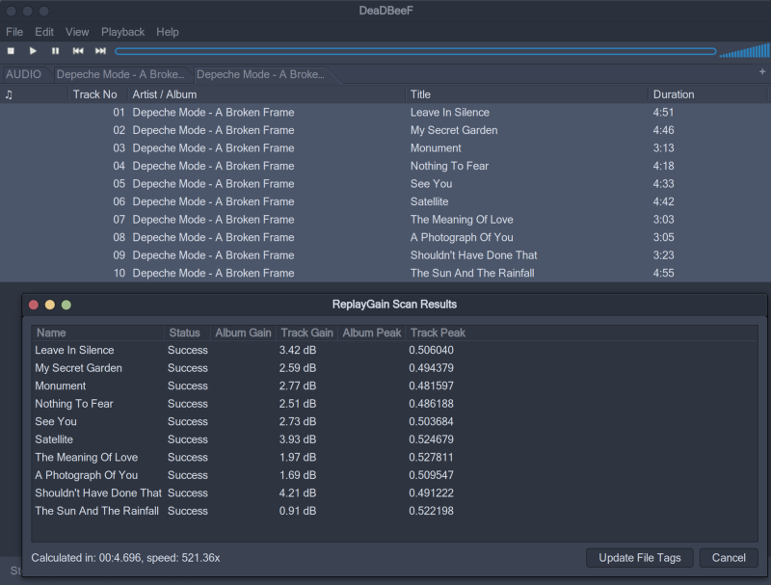771x585 pixels.
Task: Switch to the AUDIO playlist tab
Action: pos(23,74)
